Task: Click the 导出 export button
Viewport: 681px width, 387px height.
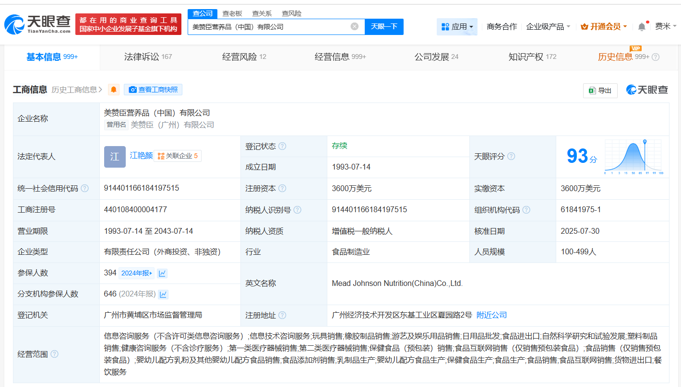Action: pyautogui.click(x=600, y=90)
